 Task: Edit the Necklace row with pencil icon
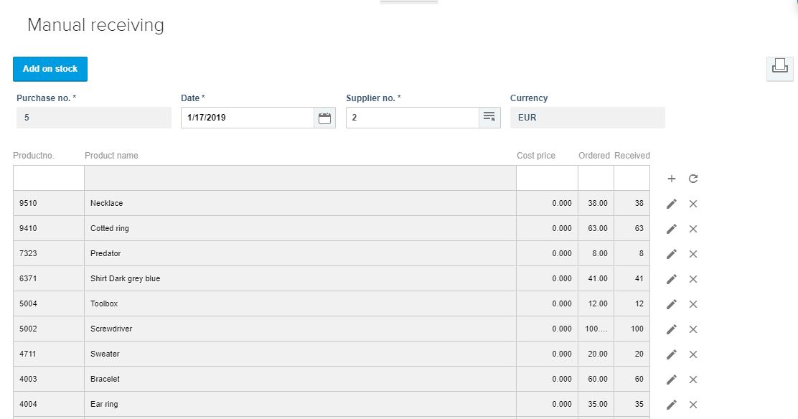click(x=671, y=204)
